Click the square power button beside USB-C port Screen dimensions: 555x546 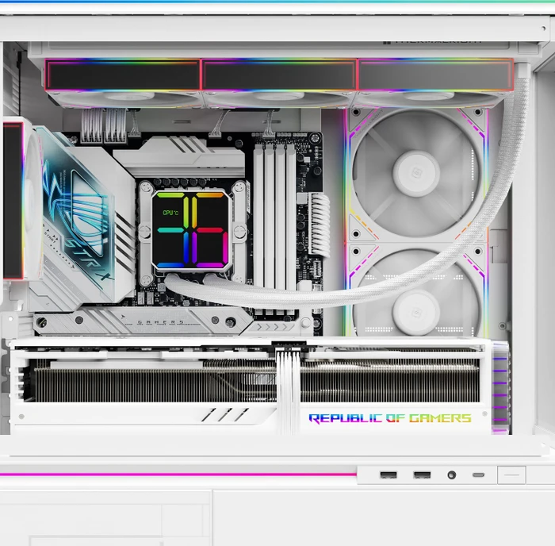coord(511,475)
